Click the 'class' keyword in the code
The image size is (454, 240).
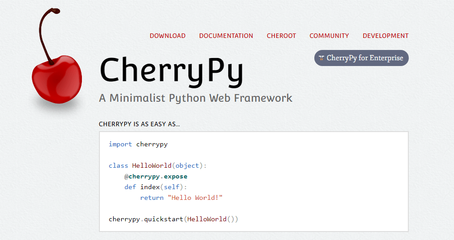click(x=118, y=166)
